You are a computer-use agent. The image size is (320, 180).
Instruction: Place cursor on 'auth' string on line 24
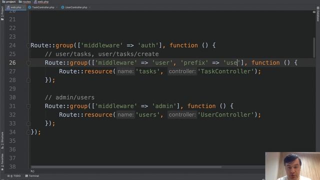[148, 45]
